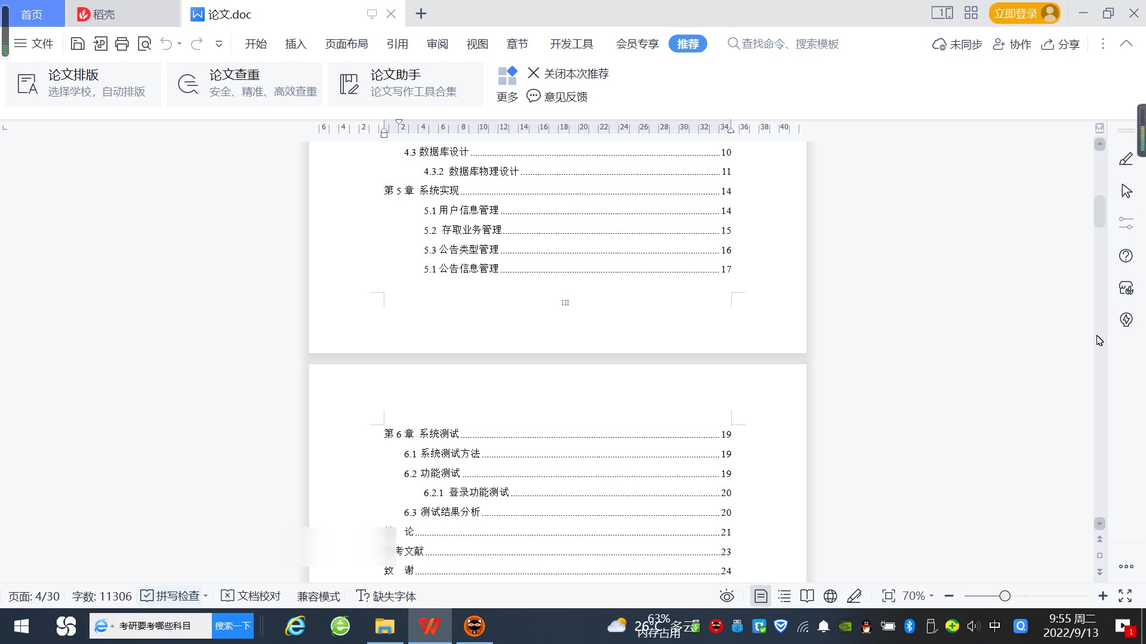1146x644 pixels.
Task: Collapse the ribbon with the chevron
Action: click(1126, 44)
